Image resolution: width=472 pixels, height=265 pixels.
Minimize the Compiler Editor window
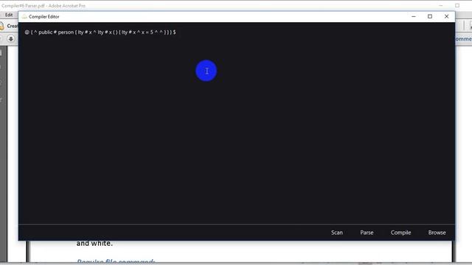(414, 16)
